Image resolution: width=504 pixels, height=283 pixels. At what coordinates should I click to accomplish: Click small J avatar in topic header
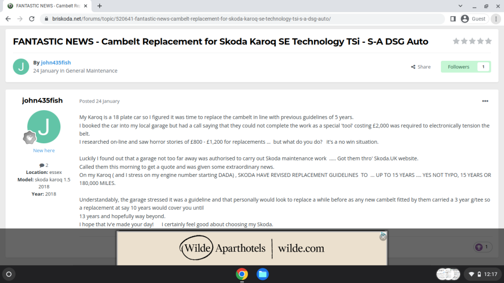point(21,67)
